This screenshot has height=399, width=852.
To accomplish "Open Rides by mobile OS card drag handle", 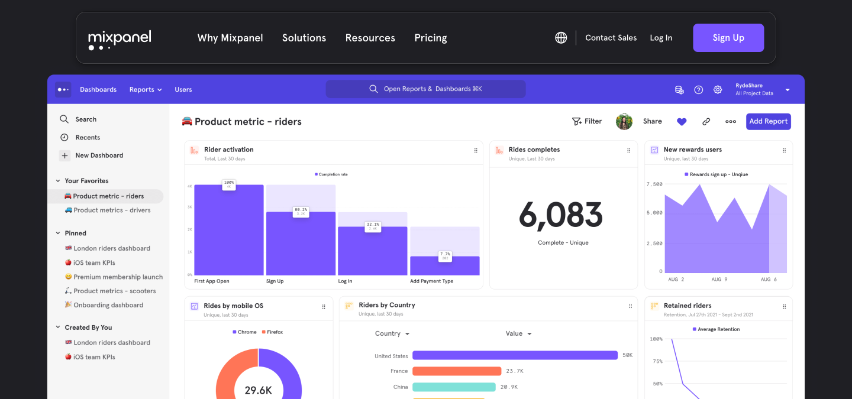I will [x=324, y=307].
